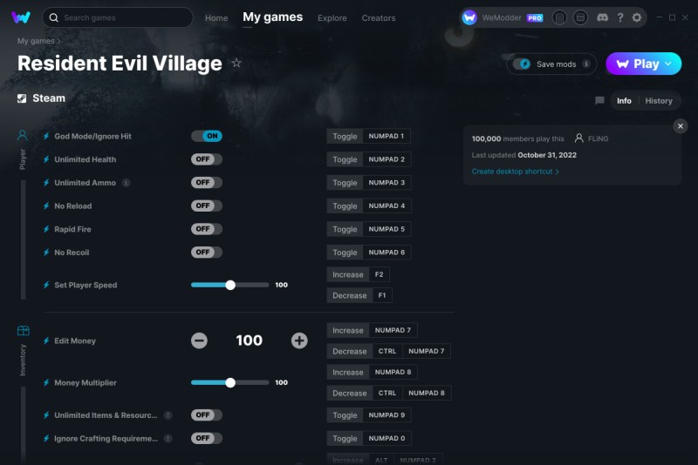The image size is (698, 465).
Task: Show info for Unlimited Ammo
Action: pos(127,183)
